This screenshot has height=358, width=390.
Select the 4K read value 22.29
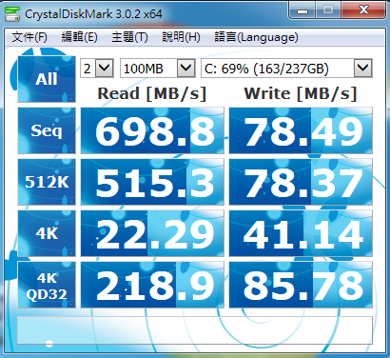(152, 233)
